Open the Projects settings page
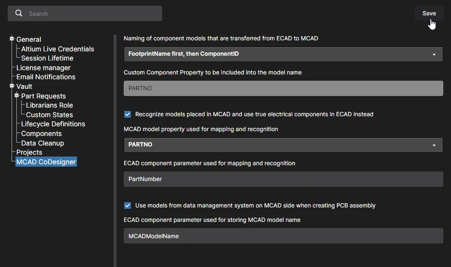Image resolution: width=451 pixels, height=267 pixels. [x=29, y=152]
